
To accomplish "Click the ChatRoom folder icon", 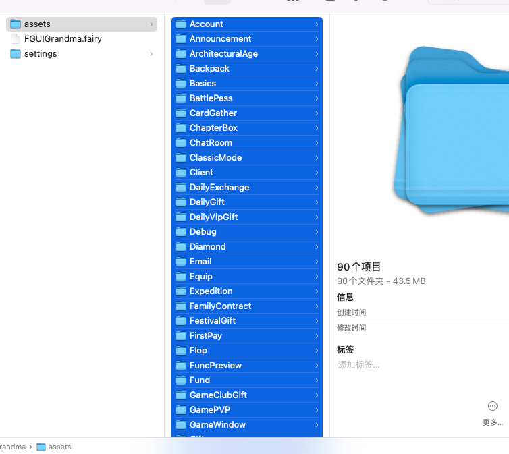I will point(181,143).
